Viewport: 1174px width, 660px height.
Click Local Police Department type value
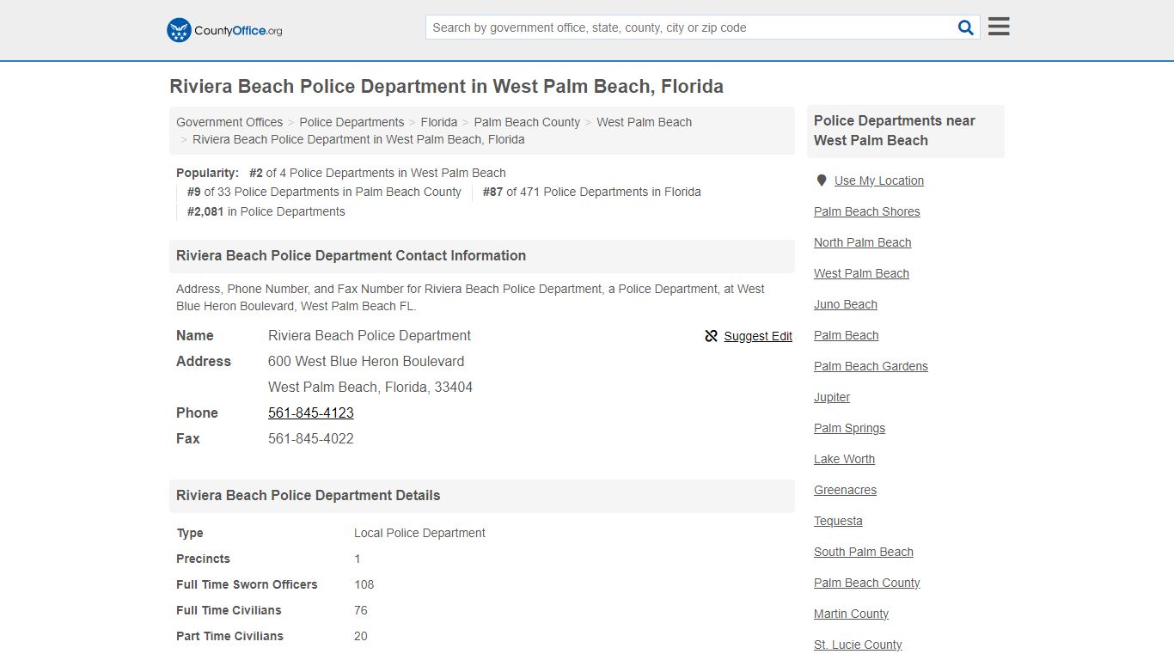coord(419,533)
